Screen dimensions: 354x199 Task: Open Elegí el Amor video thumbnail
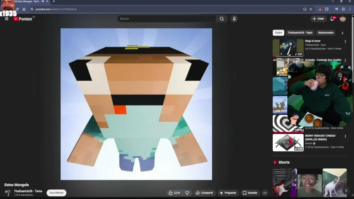pos(288,48)
